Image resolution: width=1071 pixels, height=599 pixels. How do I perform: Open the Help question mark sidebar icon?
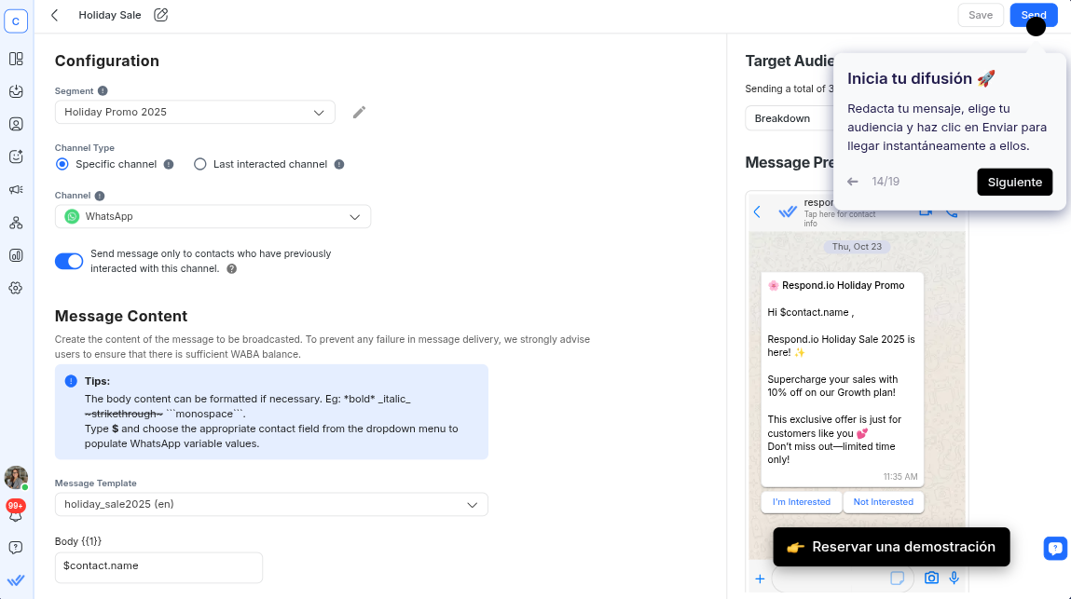point(16,548)
